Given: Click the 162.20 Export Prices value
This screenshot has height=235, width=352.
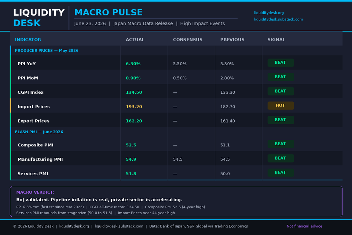Looking at the screenshot, I should (134, 121).
